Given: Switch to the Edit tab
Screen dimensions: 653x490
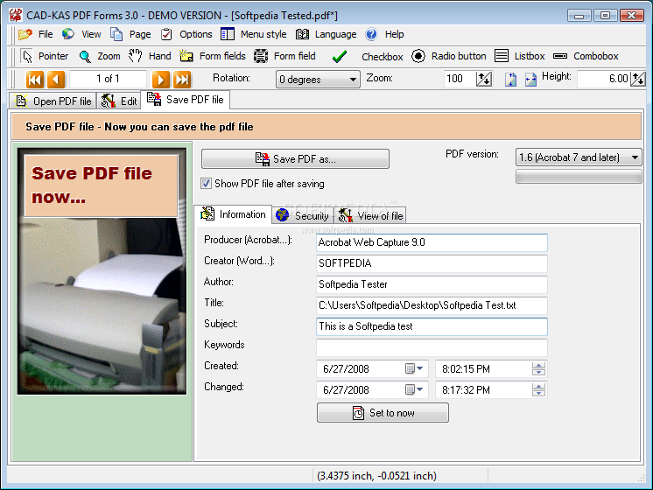Looking at the screenshot, I should pyautogui.click(x=119, y=101).
